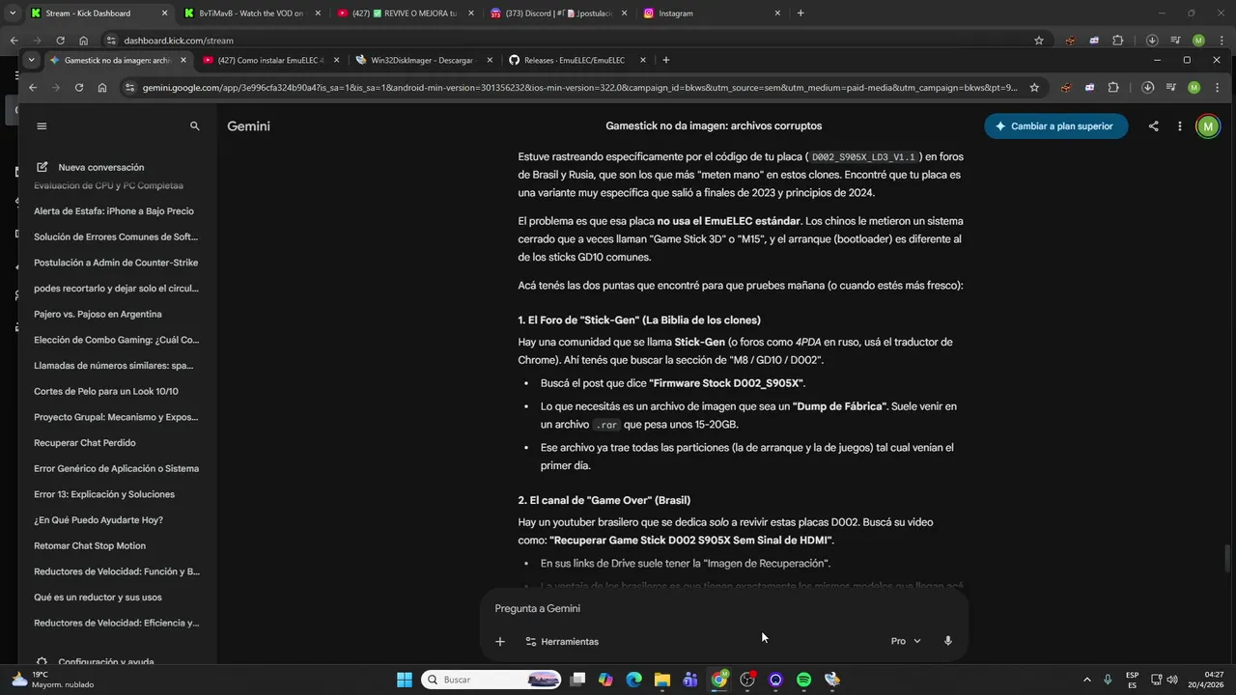The width and height of the screenshot is (1236, 695).
Task: Open the tab search dropdown in front window
Action: tap(31, 60)
